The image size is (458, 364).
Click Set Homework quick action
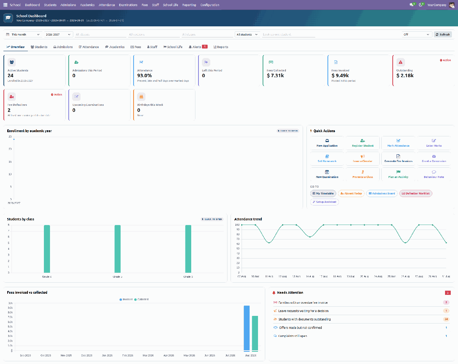tap(327, 159)
